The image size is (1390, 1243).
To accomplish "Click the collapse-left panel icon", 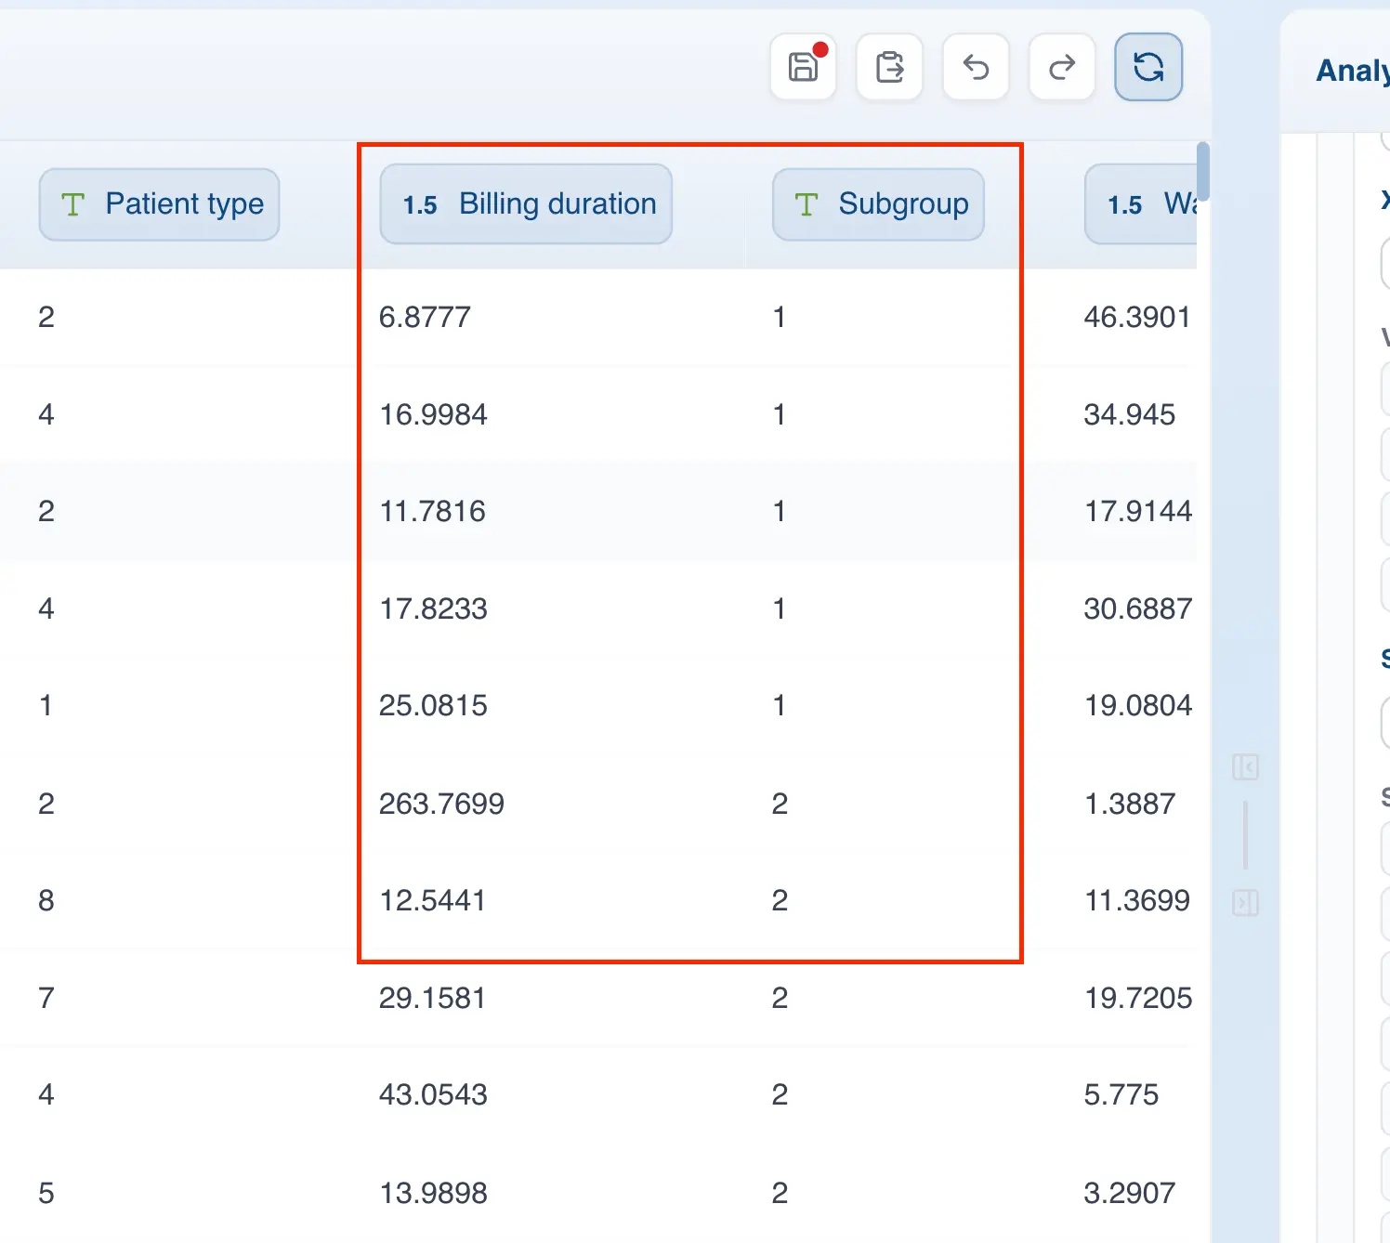I will (1245, 767).
